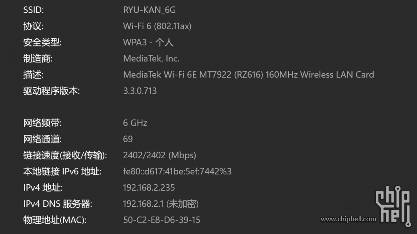Click the 驱动程序版本 label
The image size is (417, 234).
(51, 91)
